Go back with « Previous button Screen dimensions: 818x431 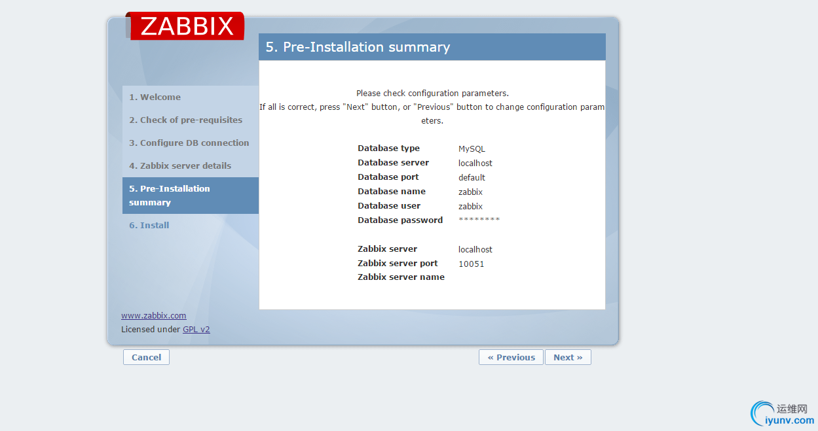coord(511,357)
